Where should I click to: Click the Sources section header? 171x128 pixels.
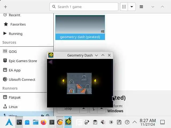click(x=9, y=42)
